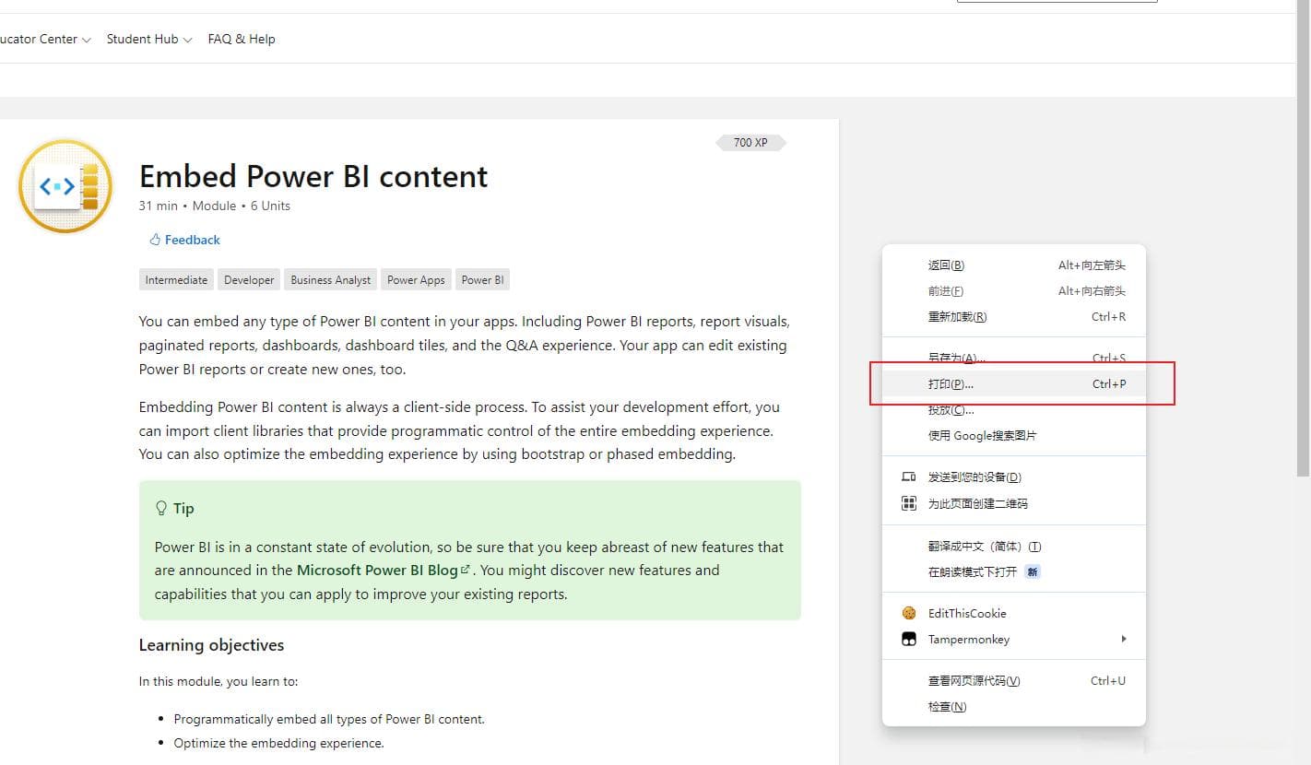Open the FAQ & Help link
The height and width of the screenshot is (765, 1311).
click(242, 39)
